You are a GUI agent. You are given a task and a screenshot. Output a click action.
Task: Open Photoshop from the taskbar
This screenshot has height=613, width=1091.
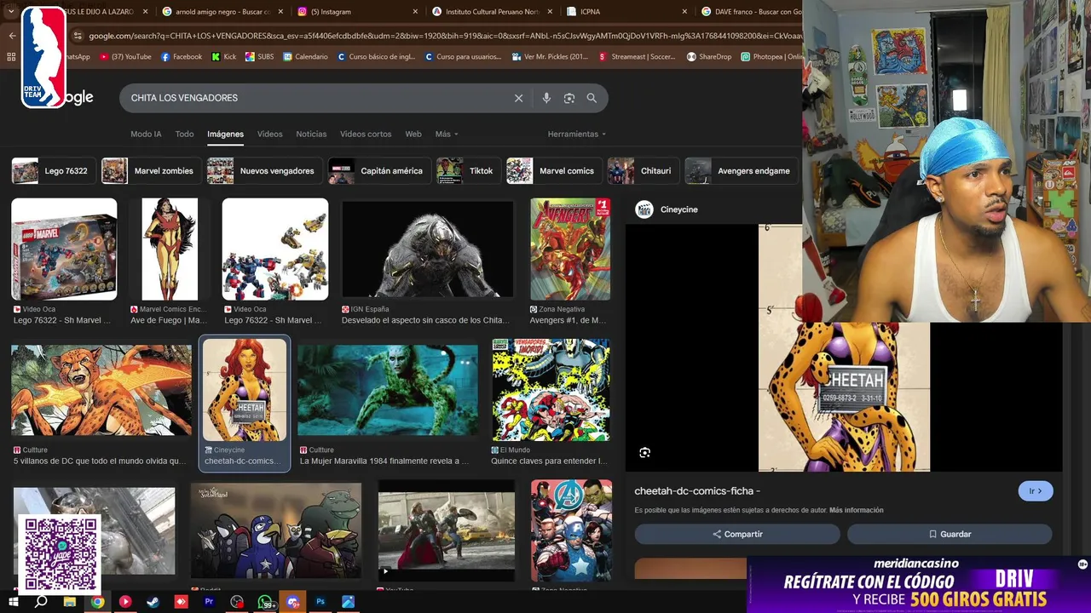pyautogui.click(x=320, y=601)
